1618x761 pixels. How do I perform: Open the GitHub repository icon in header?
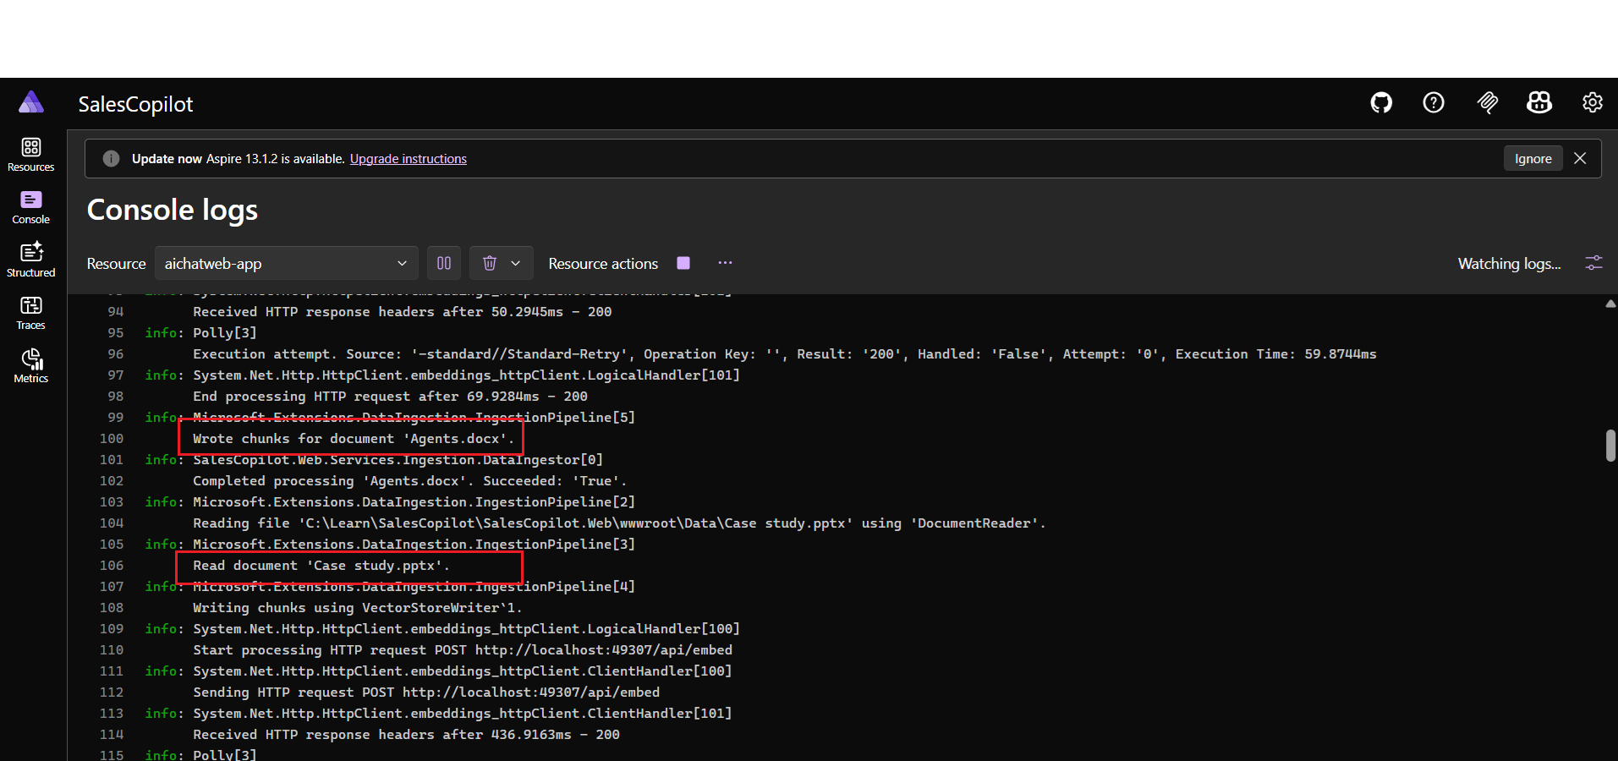tap(1380, 102)
